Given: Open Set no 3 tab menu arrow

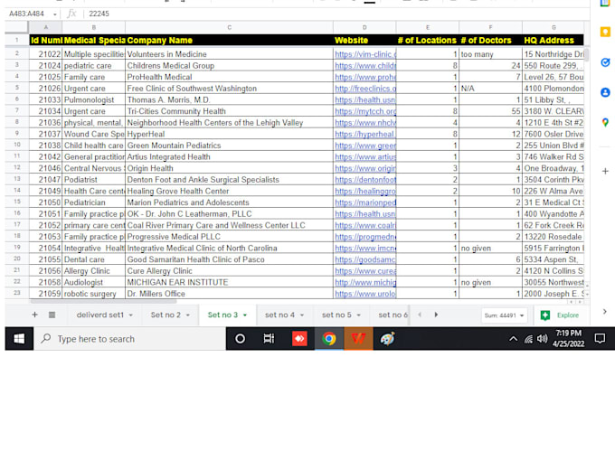Looking at the screenshot, I should point(245,315).
